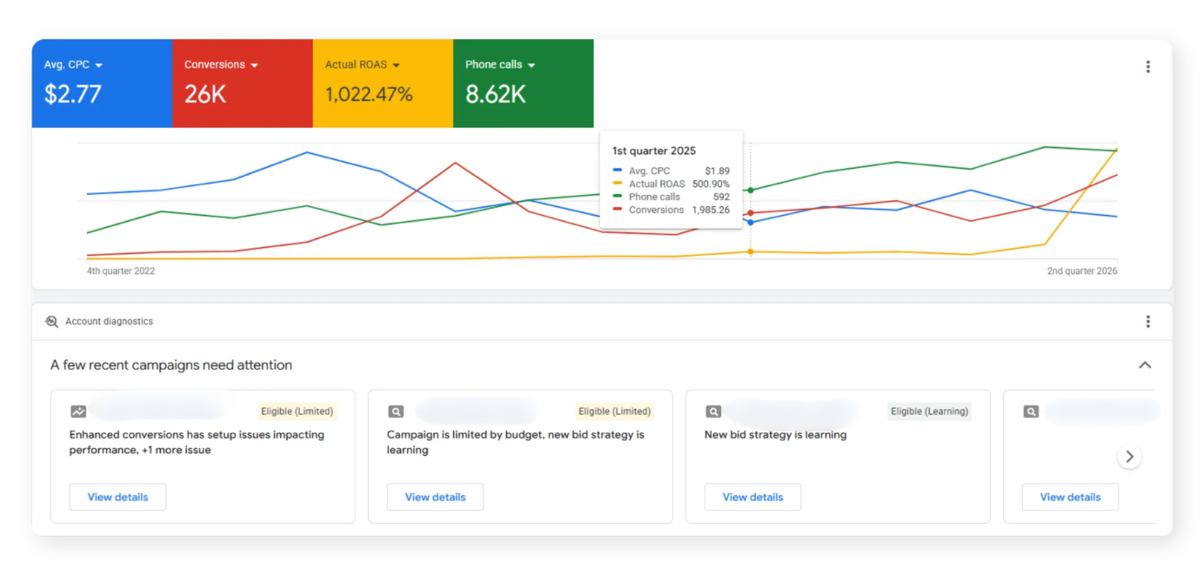Click the Account diagnostics magnifier icon
1203x569 pixels.
pos(51,322)
